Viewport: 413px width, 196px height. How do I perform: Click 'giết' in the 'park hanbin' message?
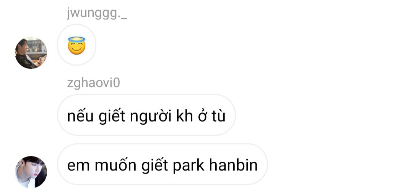(154, 166)
